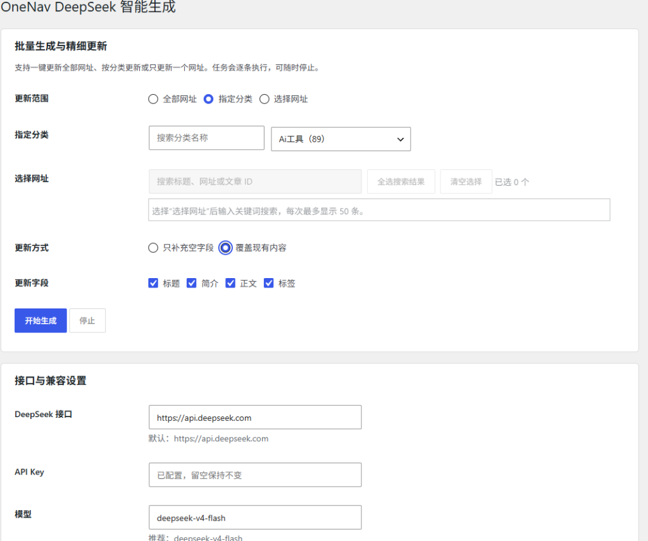Open the Ai工具 (89) category dropdown

point(340,139)
